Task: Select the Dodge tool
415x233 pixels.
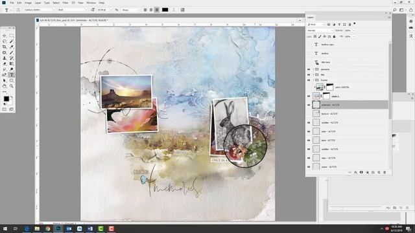Action: [12, 69]
